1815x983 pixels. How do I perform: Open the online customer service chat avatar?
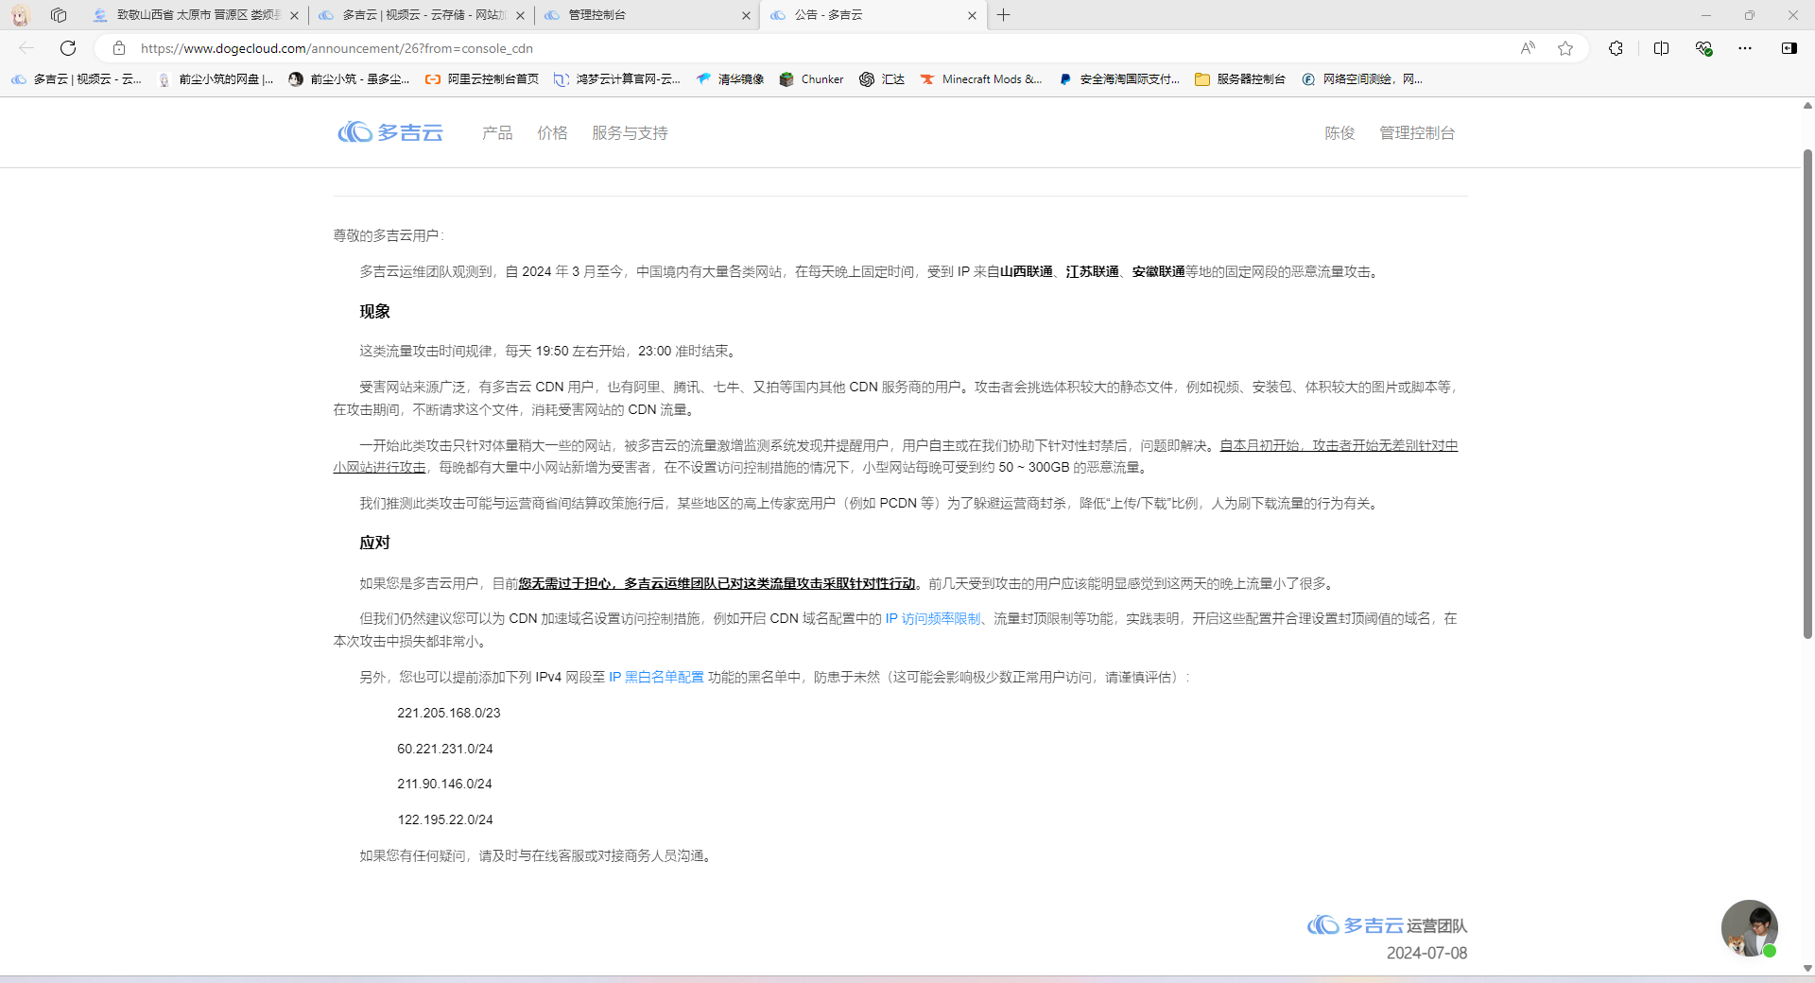pyautogui.click(x=1749, y=928)
